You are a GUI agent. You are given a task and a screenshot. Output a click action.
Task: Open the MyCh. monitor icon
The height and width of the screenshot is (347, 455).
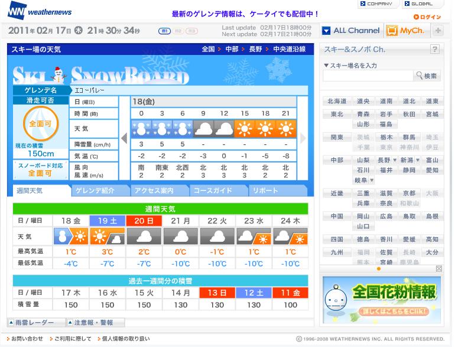click(391, 31)
